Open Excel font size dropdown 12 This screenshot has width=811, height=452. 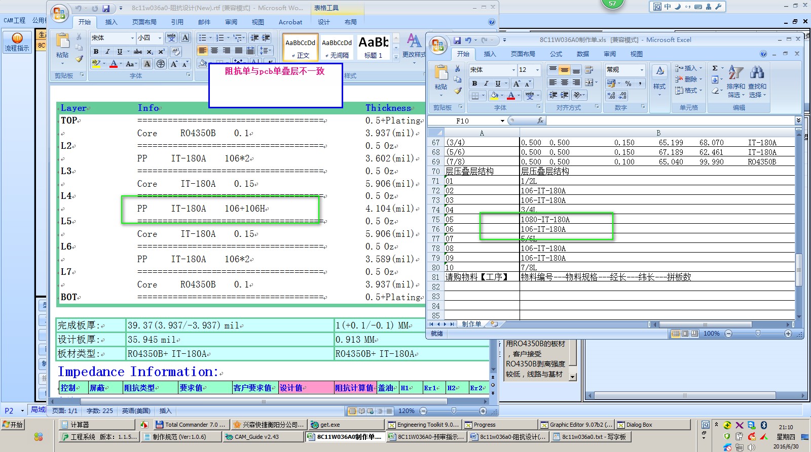click(x=537, y=70)
